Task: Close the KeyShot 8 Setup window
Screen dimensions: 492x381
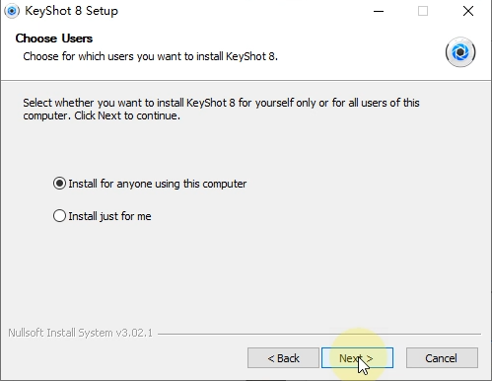Action: [x=468, y=11]
